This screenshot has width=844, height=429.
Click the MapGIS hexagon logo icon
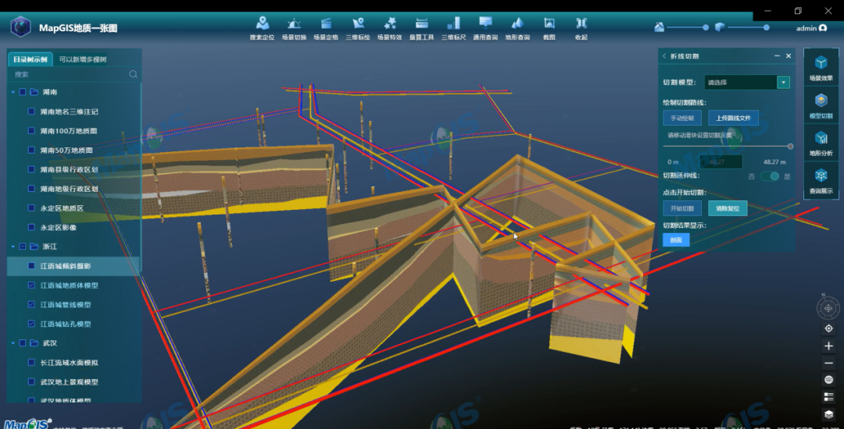pos(20,27)
